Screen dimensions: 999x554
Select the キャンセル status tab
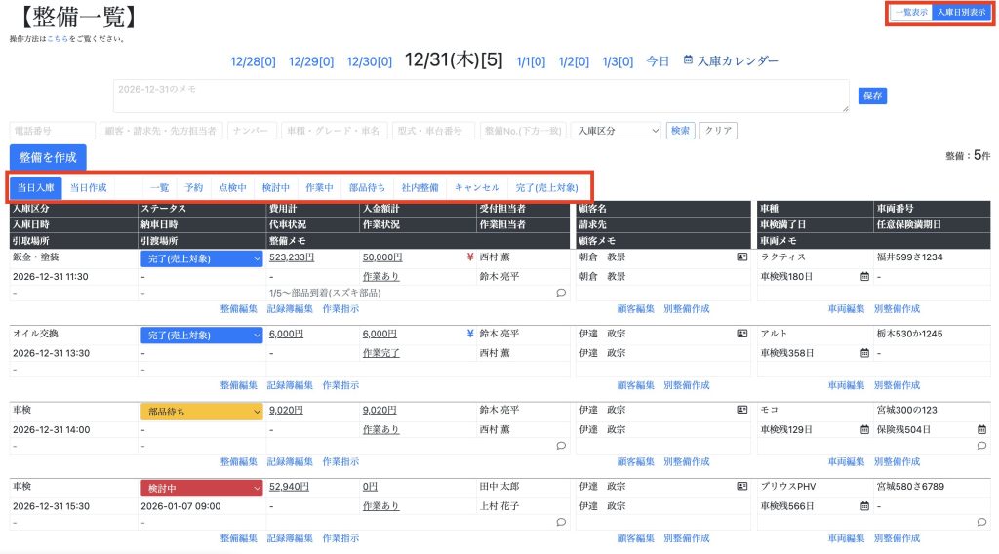(477, 187)
